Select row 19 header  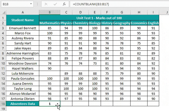click(3, 109)
